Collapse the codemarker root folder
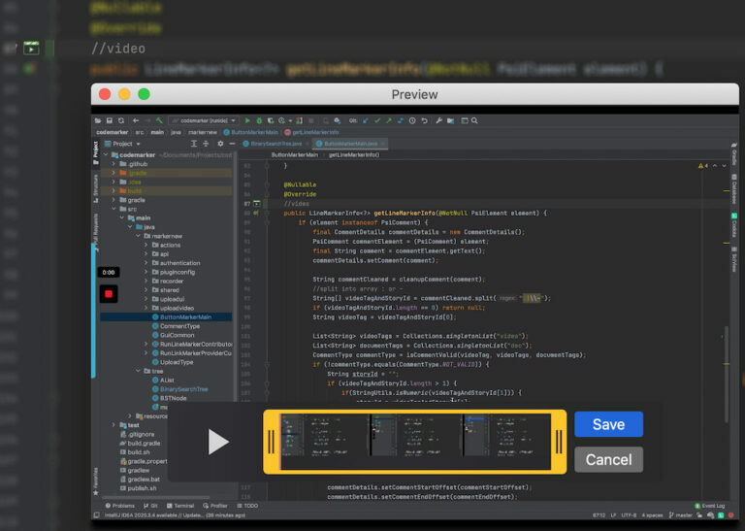This screenshot has height=531, width=745. [106, 155]
